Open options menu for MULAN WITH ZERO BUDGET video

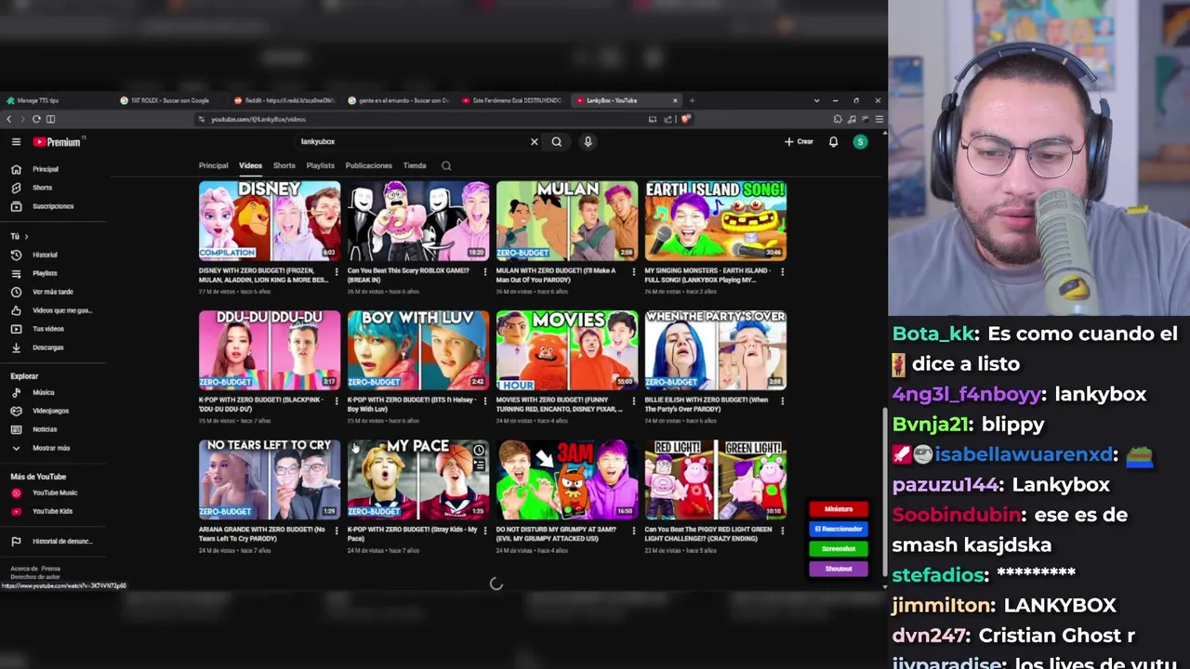633,271
